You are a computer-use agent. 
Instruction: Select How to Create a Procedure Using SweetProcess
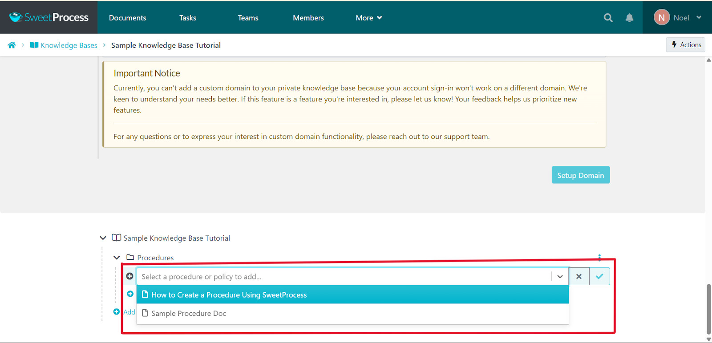[352, 295]
